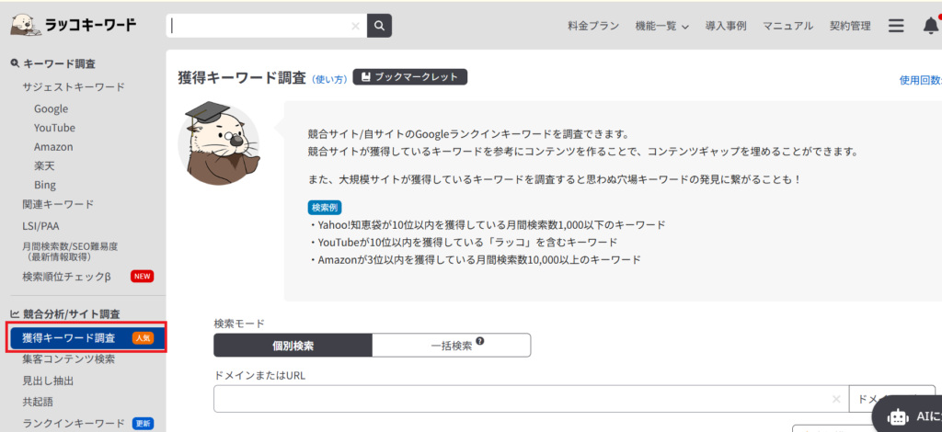Clear the top search box with X
Image resolution: width=942 pixels, height=432 pixels.
[x=355, y=26]
